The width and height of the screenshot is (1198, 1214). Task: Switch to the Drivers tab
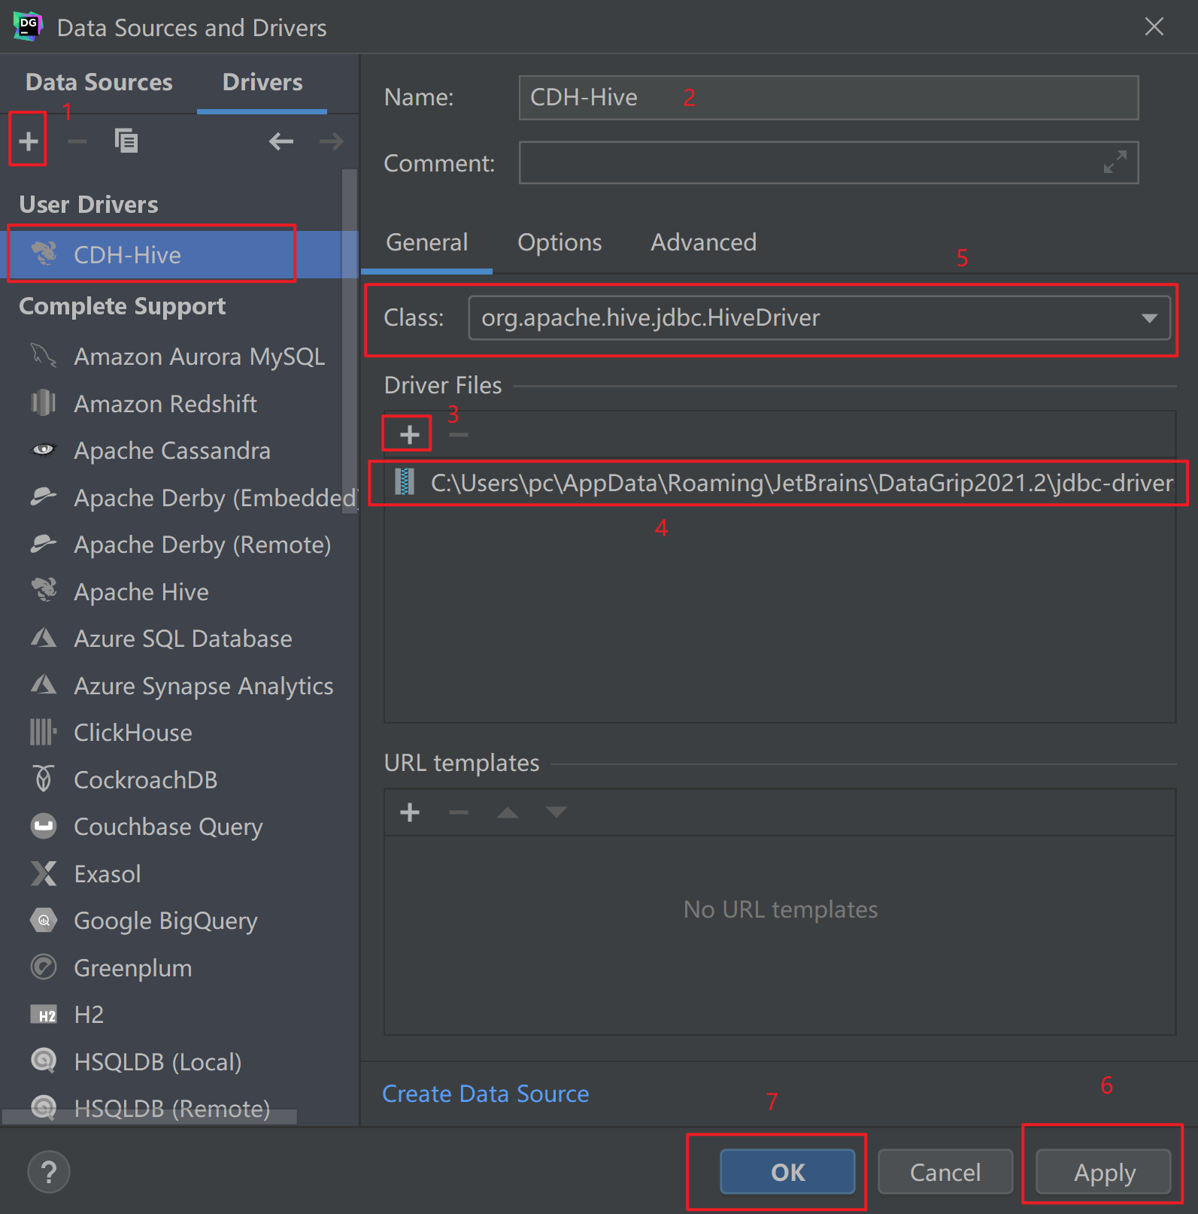262,81
